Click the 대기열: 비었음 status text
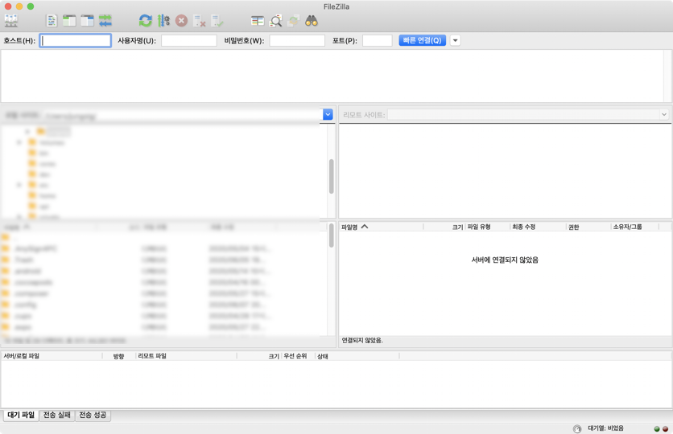The height and width of the screenshot is (434, 673). (605, 428)
